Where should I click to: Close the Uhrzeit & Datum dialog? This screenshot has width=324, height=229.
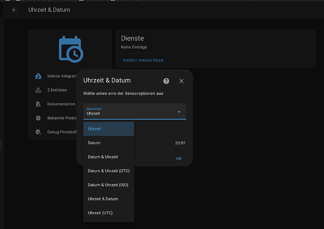point(181,81)
